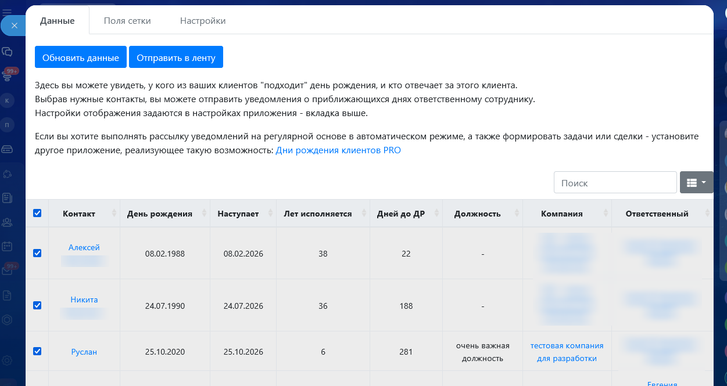Viewport: 727px width, 386px height.
Task: Open the column visibility dropdown next to search
Action: click(696, 182)
